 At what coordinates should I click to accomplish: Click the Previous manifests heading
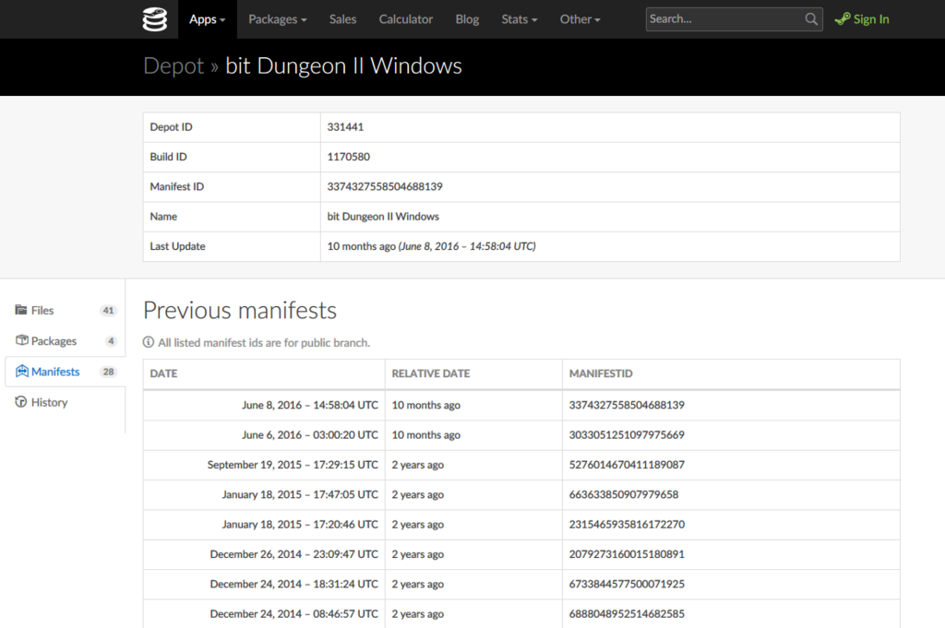(x=240, y=311)
